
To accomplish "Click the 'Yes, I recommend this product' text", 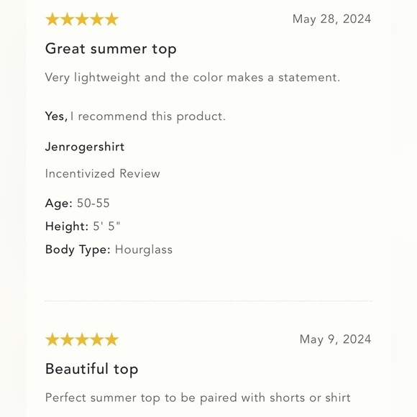I will point(135,116).
